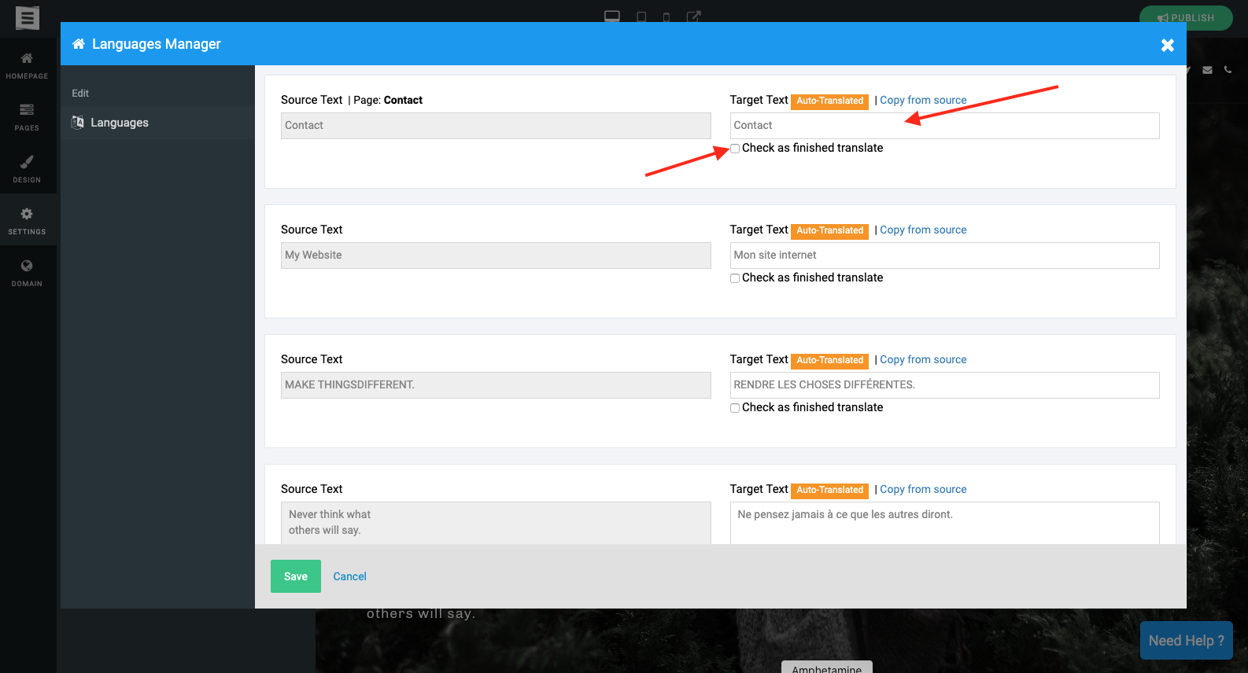Copy from source for My Website
The height and width of the screenshot is (673, 1248).
pos(923,230)
